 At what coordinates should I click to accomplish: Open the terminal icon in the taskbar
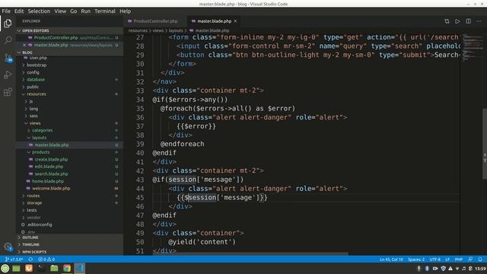pyautogui.click(x=41, y=268)
